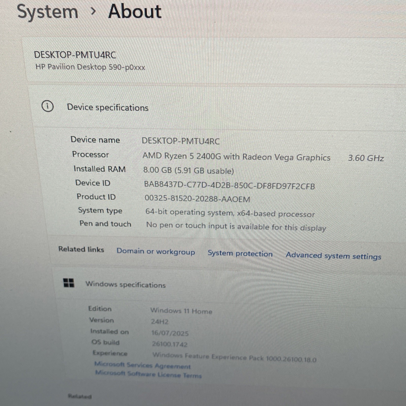
Task: Click the Edition label
Action: [x=100, y=309]
